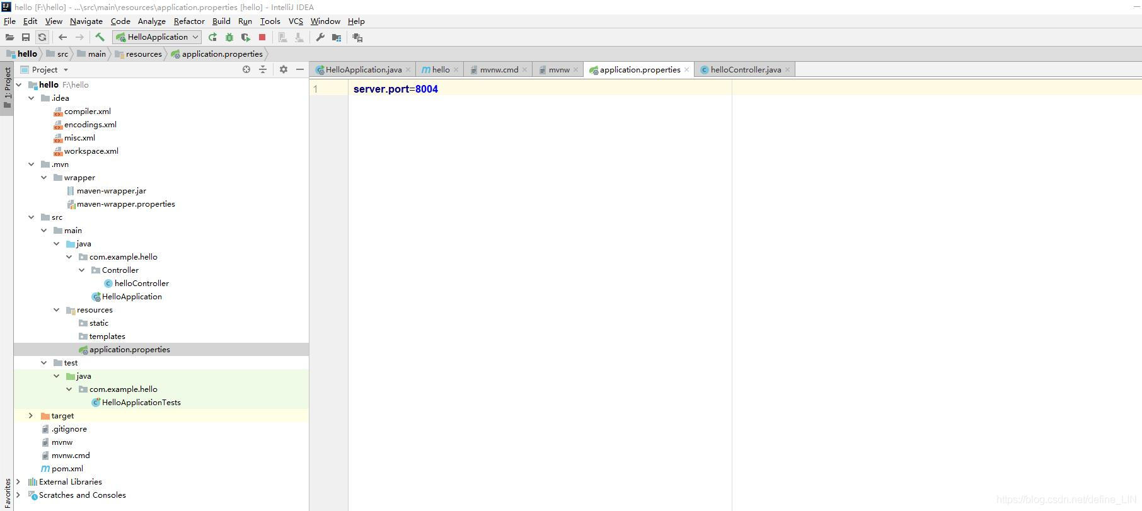Close the helloController.java tab

(x=788, y=70)
